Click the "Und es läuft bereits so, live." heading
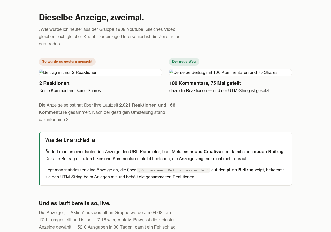The width and height of the screenshot is (331, 232). pos(75,203)
